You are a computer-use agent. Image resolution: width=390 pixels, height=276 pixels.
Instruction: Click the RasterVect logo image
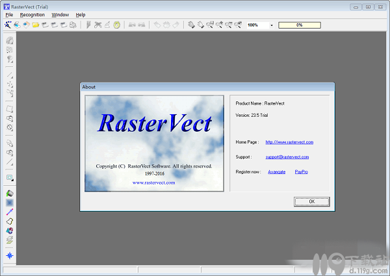click(154, 144)
